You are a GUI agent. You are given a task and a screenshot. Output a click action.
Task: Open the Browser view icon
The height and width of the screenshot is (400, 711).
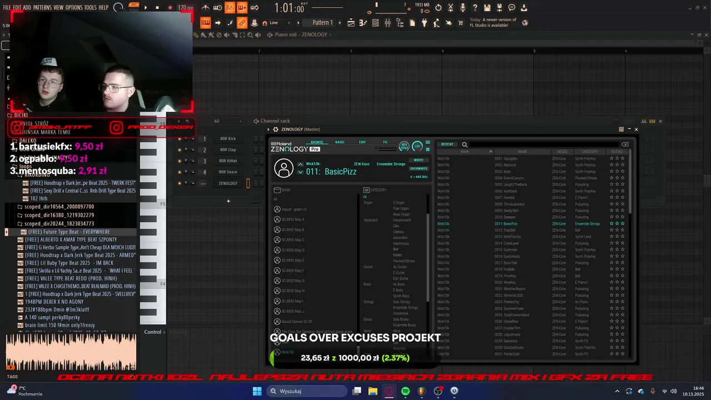point(400,23)
